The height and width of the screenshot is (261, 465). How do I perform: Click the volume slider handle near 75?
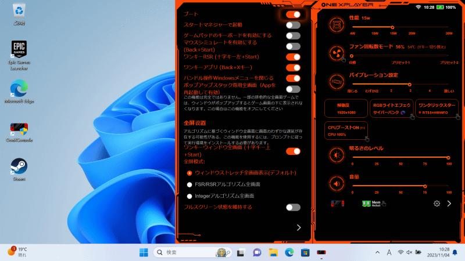tap(425, 186)
